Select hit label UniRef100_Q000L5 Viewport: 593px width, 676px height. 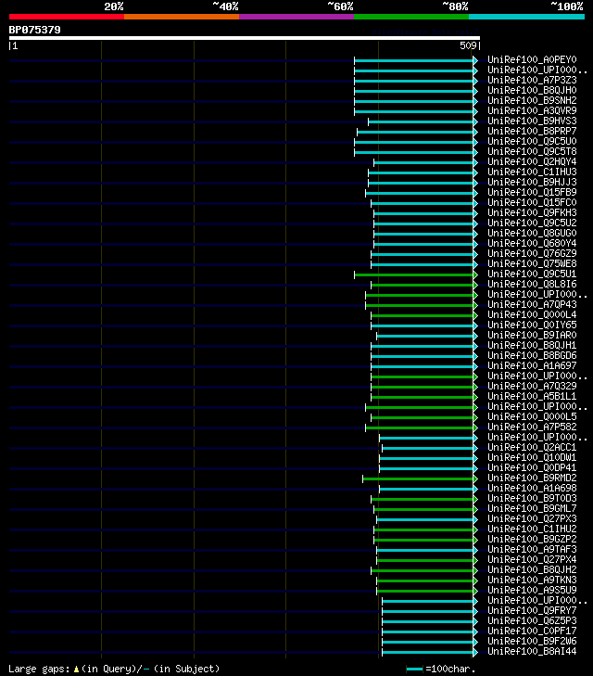[532, 417]
